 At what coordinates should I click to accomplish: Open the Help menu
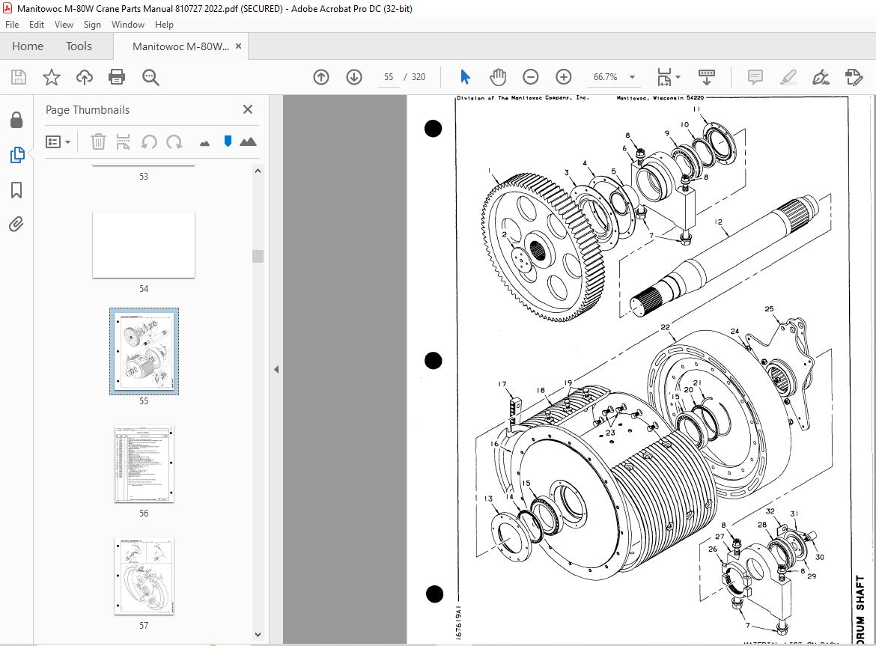(x=164, y=25)
